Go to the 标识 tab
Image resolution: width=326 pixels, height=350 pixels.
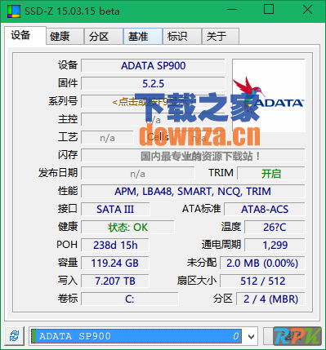[182, 36]
